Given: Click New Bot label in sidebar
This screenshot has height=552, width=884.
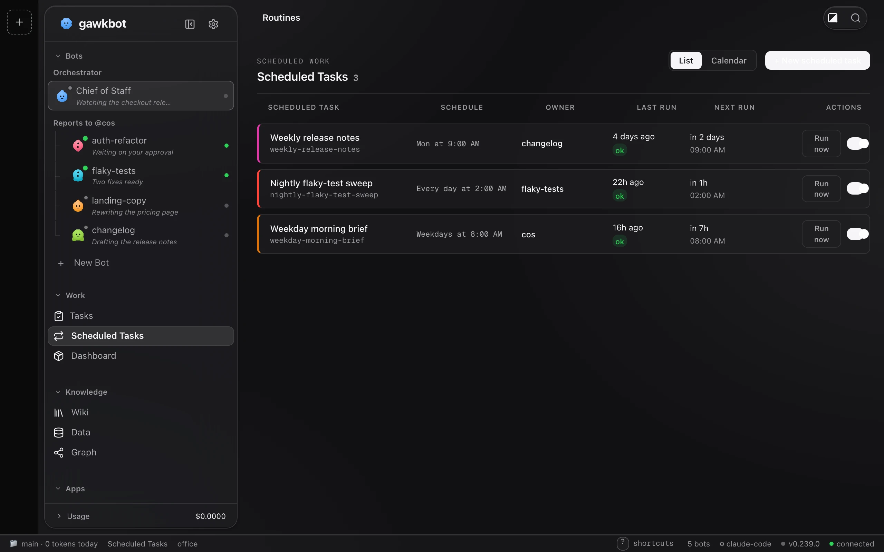Looking at the screenshot, I should (x=91, y=263).
